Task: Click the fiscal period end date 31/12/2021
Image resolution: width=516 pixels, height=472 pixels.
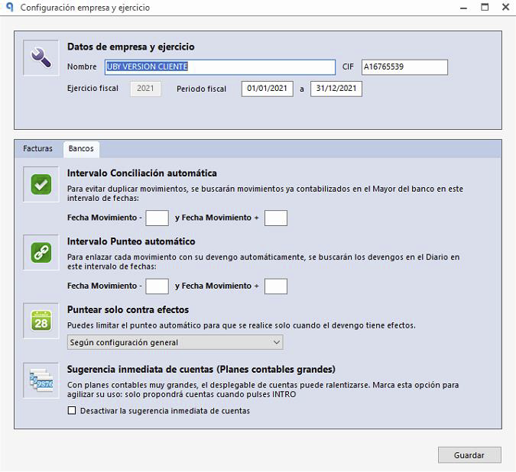Action: [336, 89]
